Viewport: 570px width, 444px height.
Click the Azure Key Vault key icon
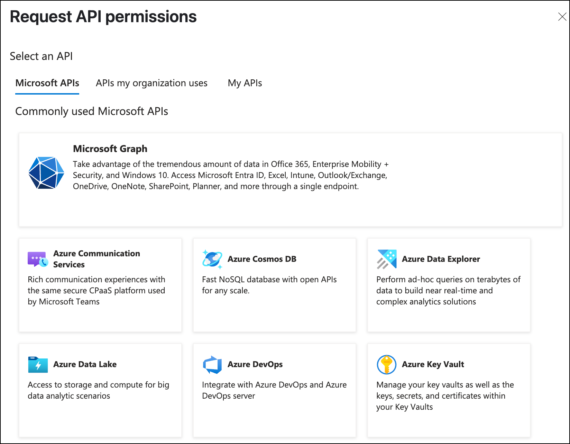[x=386, y=364]
